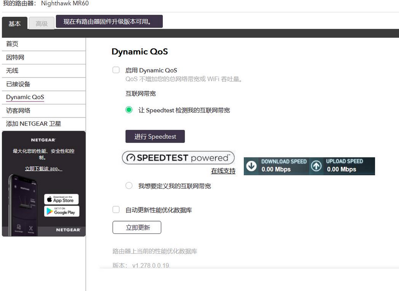Image resolution: width=399 pixels, height=291 pixels.
Task: Click the download speed arrow icon
Action: coord(251,166)
